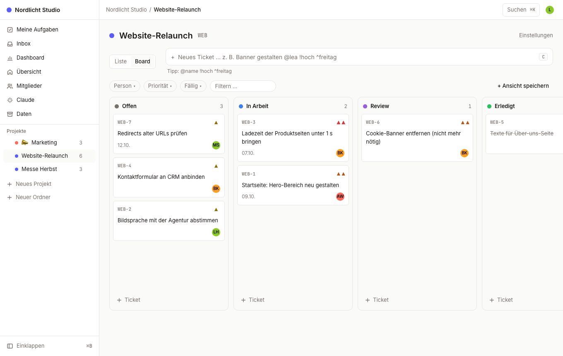Open the Mitglieder people icon
Screen dimensions: 563x356
10,86
